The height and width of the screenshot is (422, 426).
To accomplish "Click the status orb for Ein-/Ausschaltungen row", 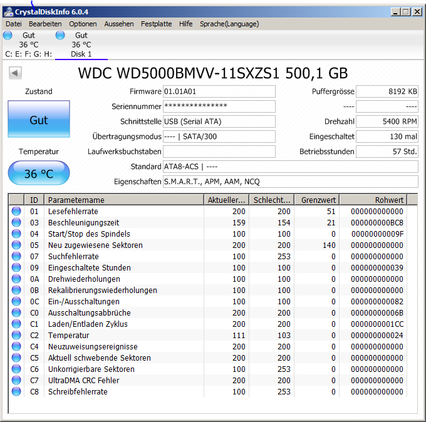I will coord(16,301).
